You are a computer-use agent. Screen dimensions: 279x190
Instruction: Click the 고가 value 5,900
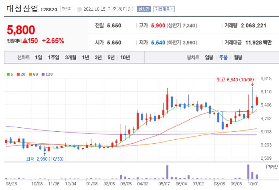tap(158, 26)
